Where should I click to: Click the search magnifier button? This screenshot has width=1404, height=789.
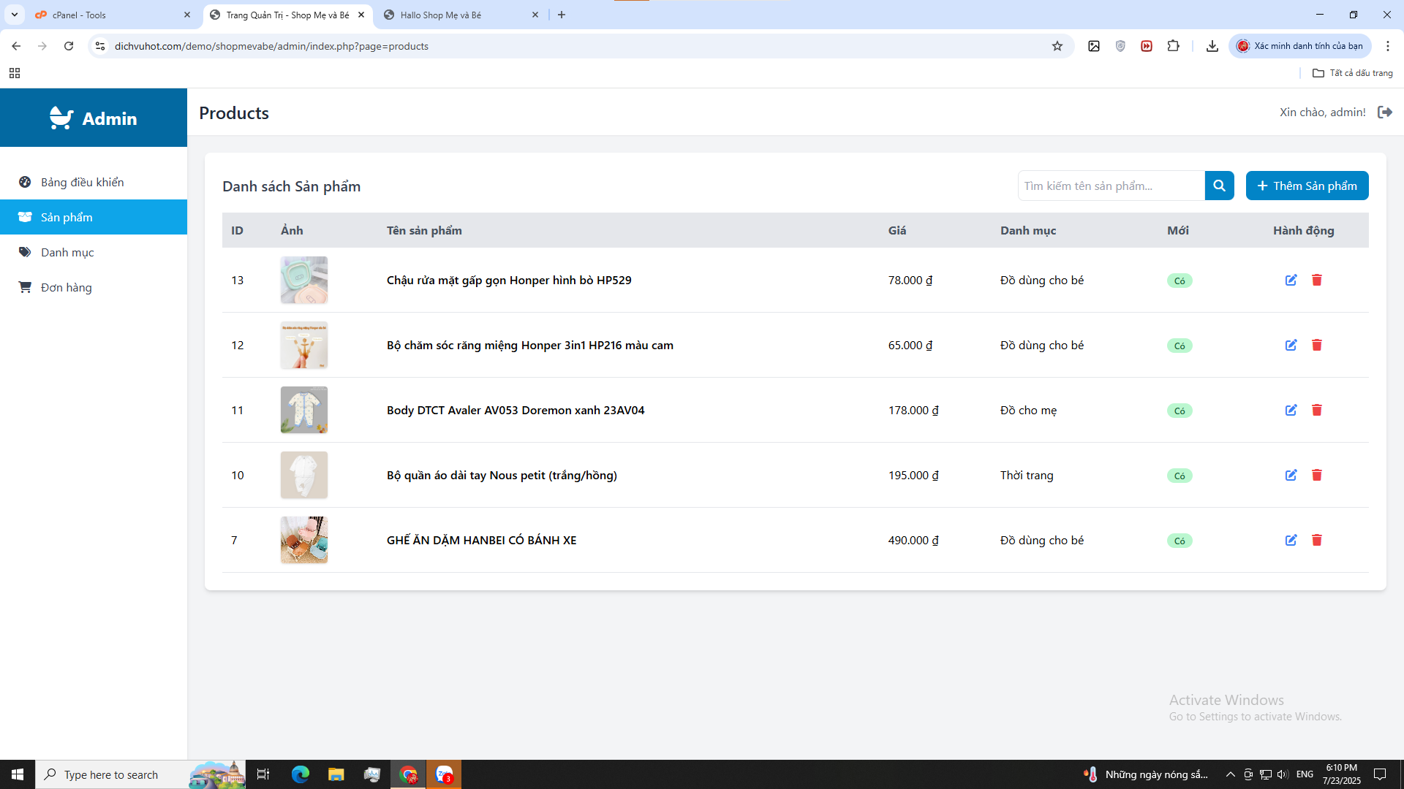[x=1219, y=186]
